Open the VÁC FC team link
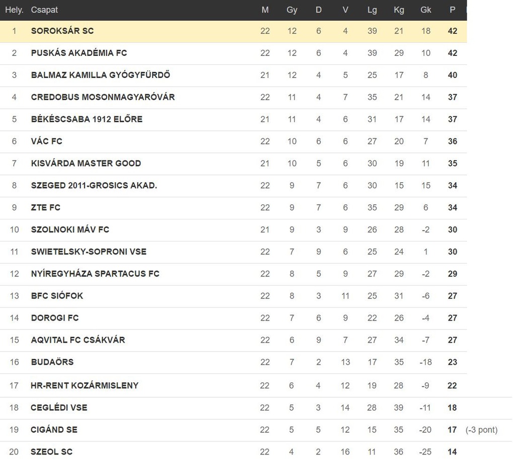The width and height of the screenshot is (513, 466). pos(46,141)
